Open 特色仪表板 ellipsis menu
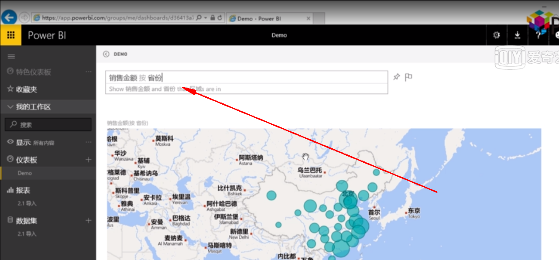Screen dimensions: 559x260 [x=89, y=72]
